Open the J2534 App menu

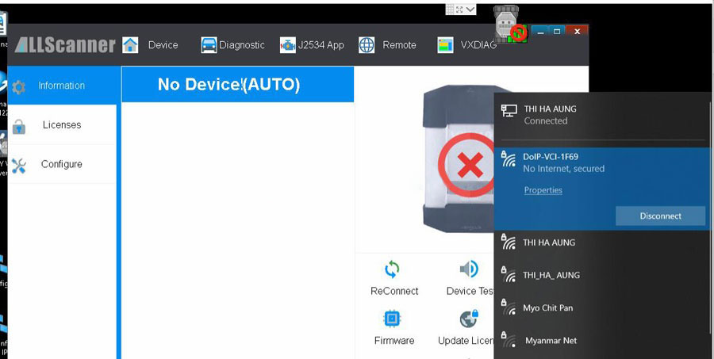pyautogui.click(x=321, y=45)
